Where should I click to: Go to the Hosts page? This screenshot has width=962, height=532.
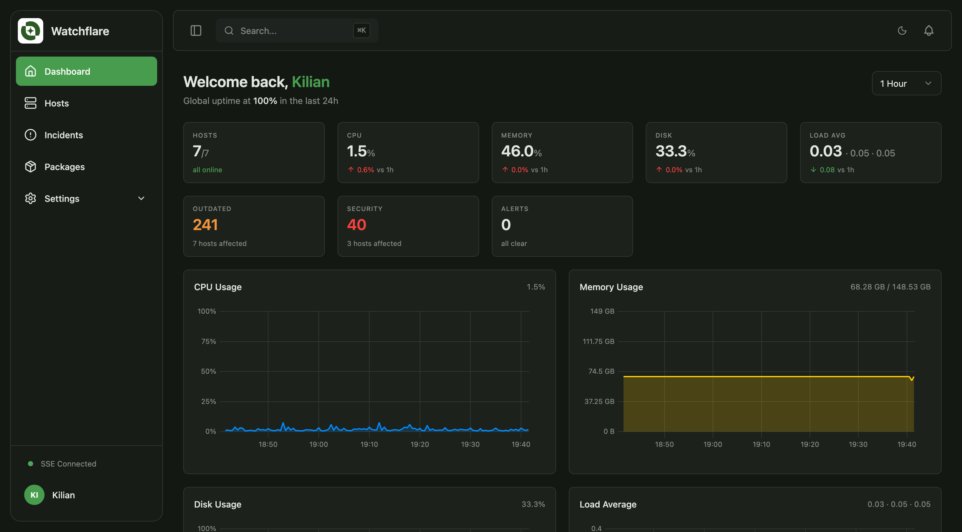(86, 103)
